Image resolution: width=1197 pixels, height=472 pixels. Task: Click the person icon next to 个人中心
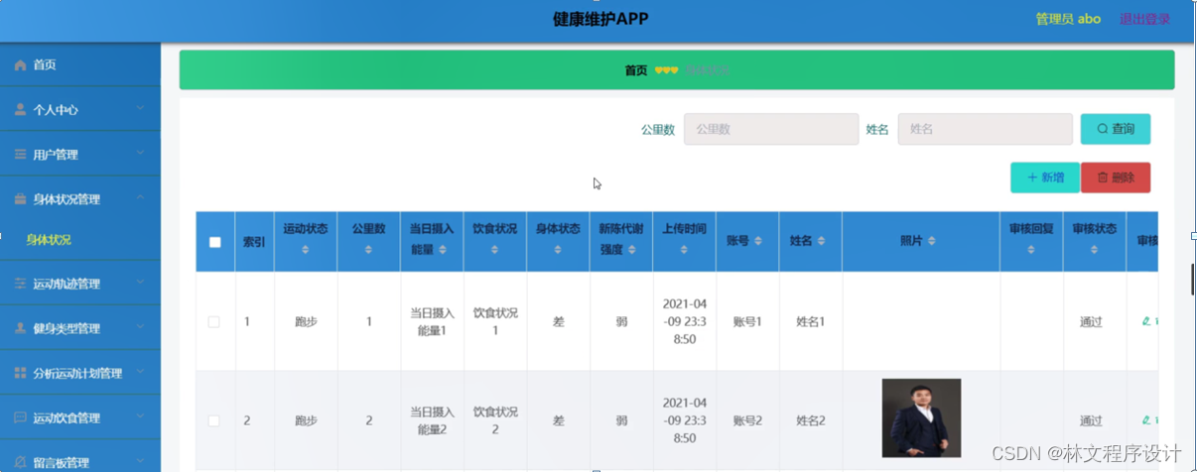20,110
